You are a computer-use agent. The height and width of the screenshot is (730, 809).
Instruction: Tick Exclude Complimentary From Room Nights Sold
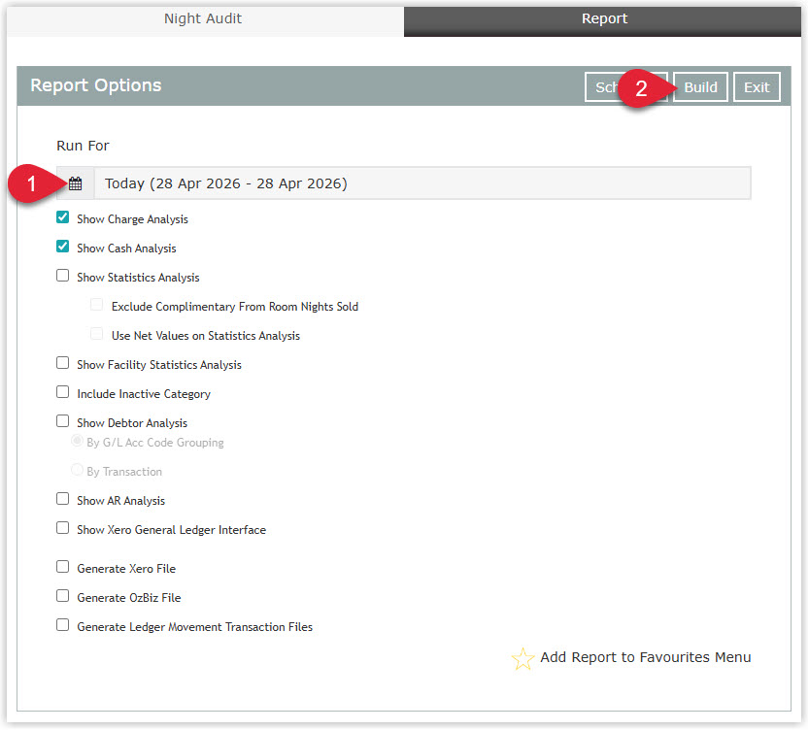pyautogui.click(x=96, y=305)
